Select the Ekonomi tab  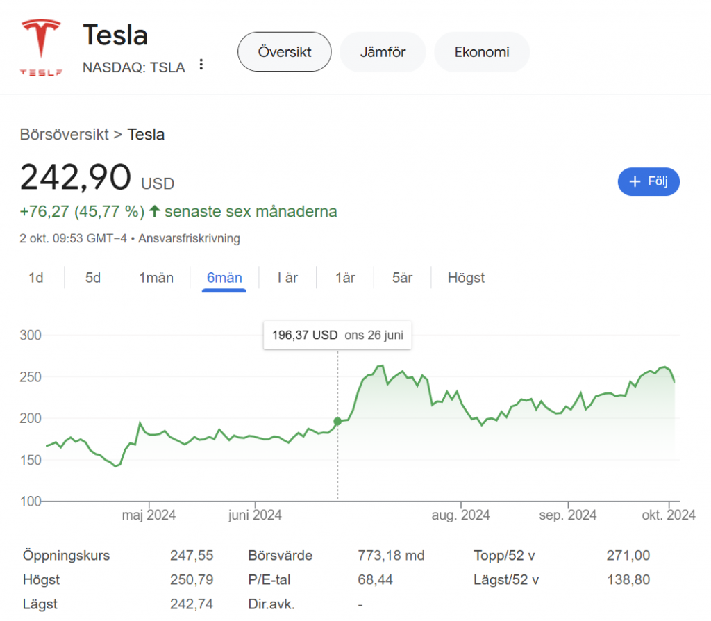coord(482,51)
